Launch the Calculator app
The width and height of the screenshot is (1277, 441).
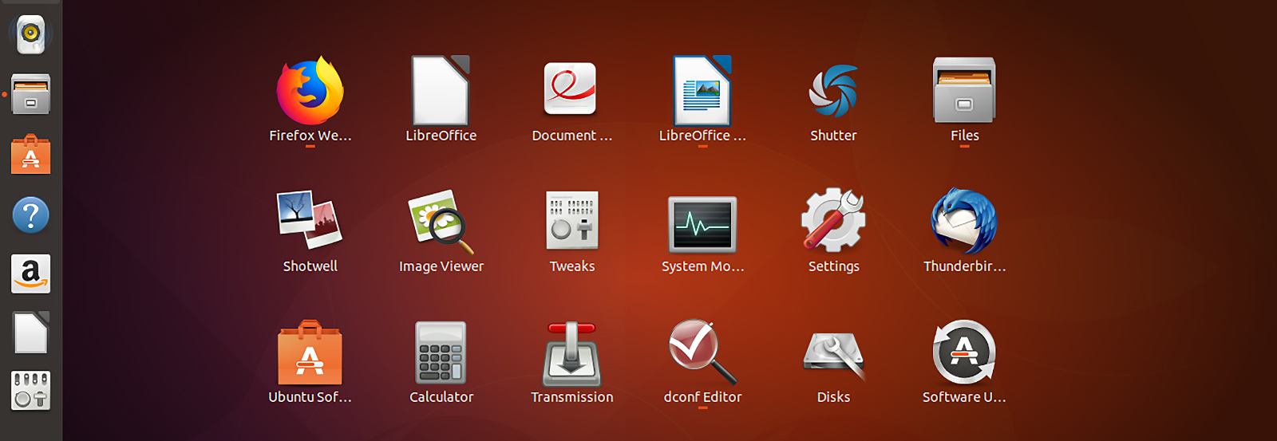[x=441, y=352]
